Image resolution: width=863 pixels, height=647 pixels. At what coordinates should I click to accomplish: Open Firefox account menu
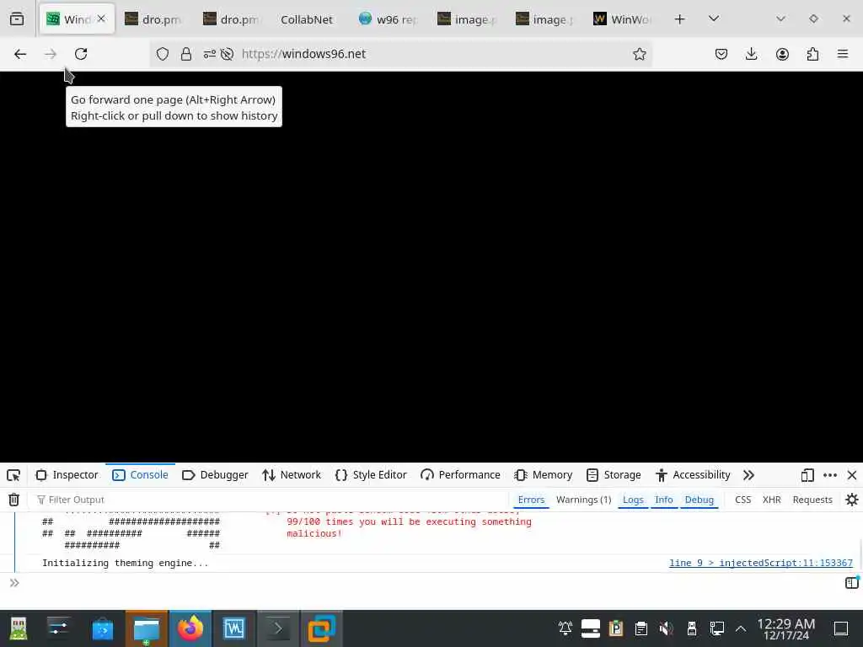[782, 54]
